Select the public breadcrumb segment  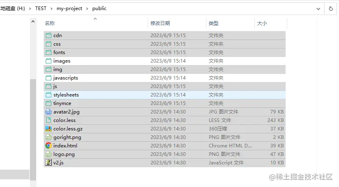pyautogui.click(x=99, y=8)
